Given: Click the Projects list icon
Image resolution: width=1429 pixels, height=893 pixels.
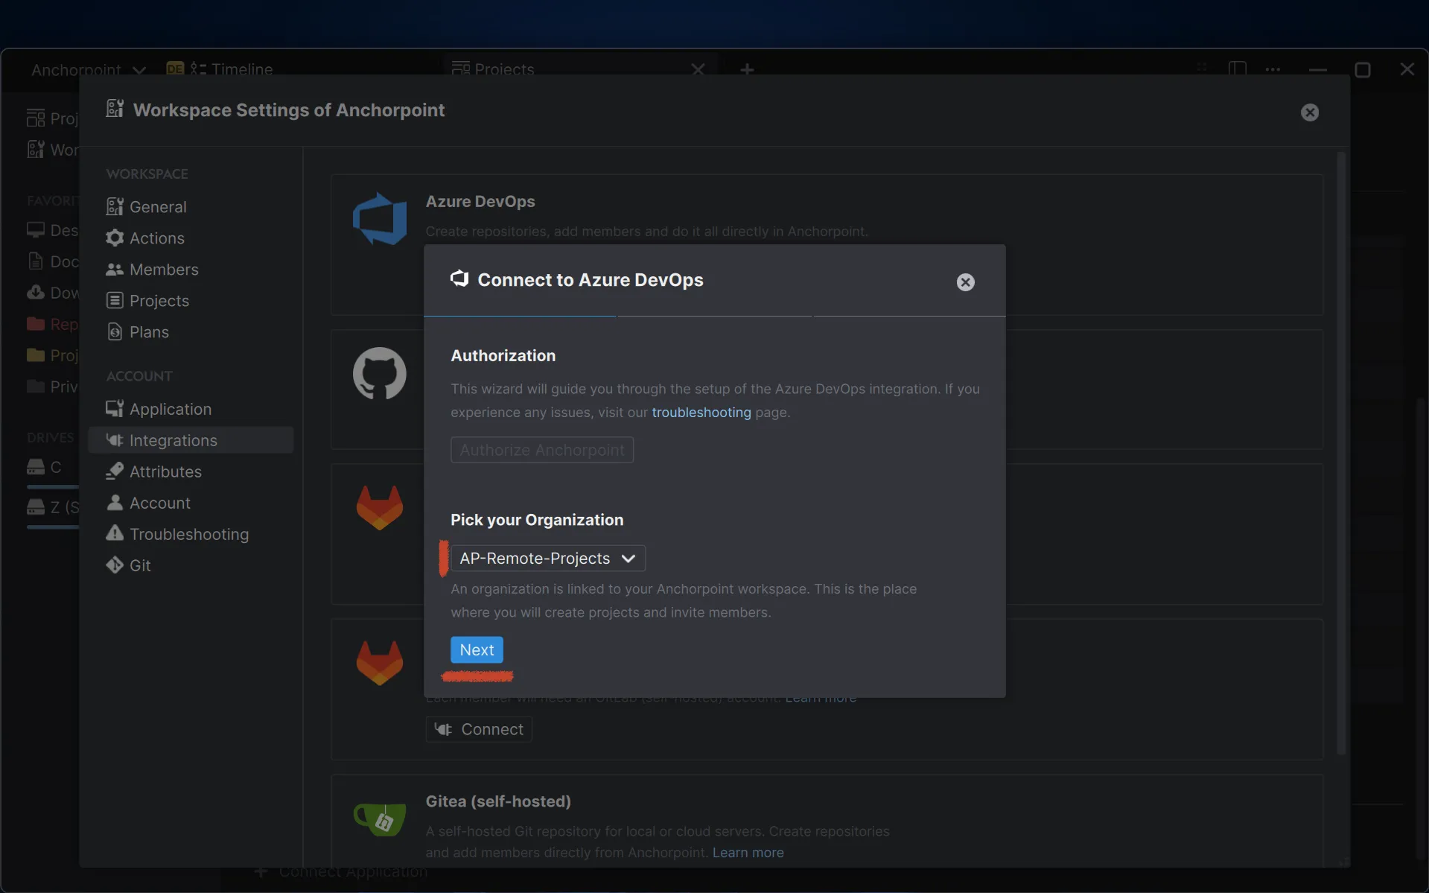Looking at the screenshot, I should click(x=114, y=300).
